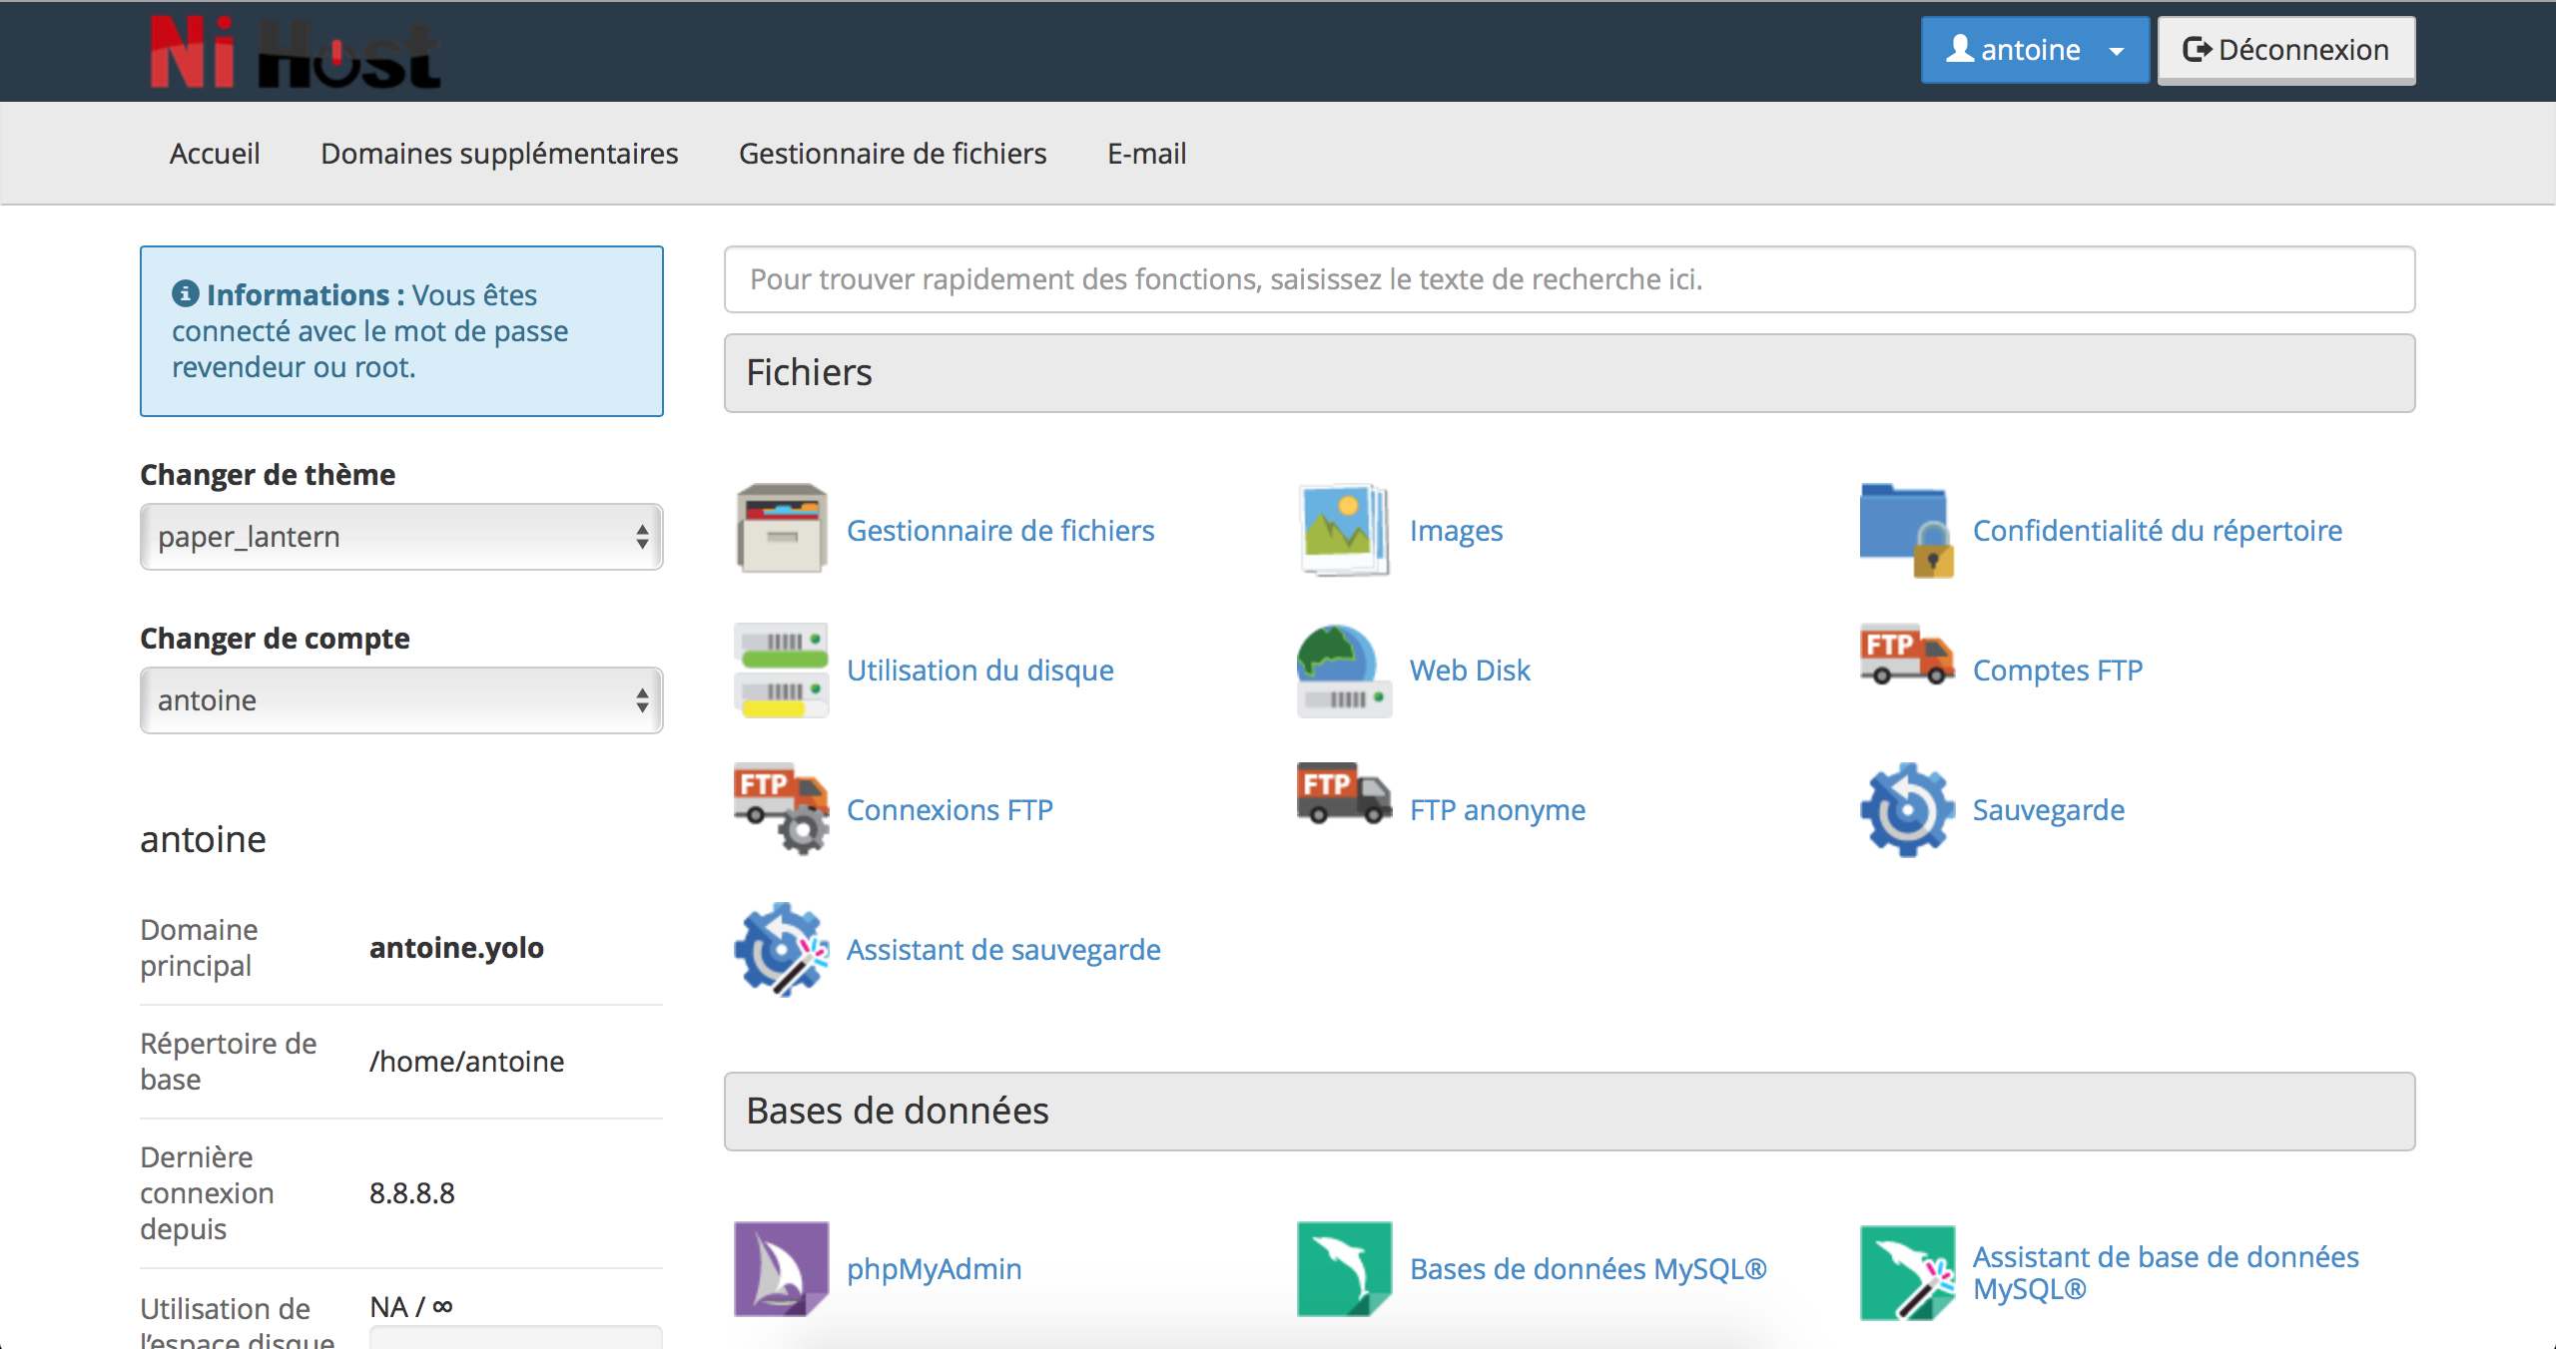Click the FTP anonyme dark truck icon
Image resolution: width=2556 pixels, height=1349 pixels.
point(1345,793)
